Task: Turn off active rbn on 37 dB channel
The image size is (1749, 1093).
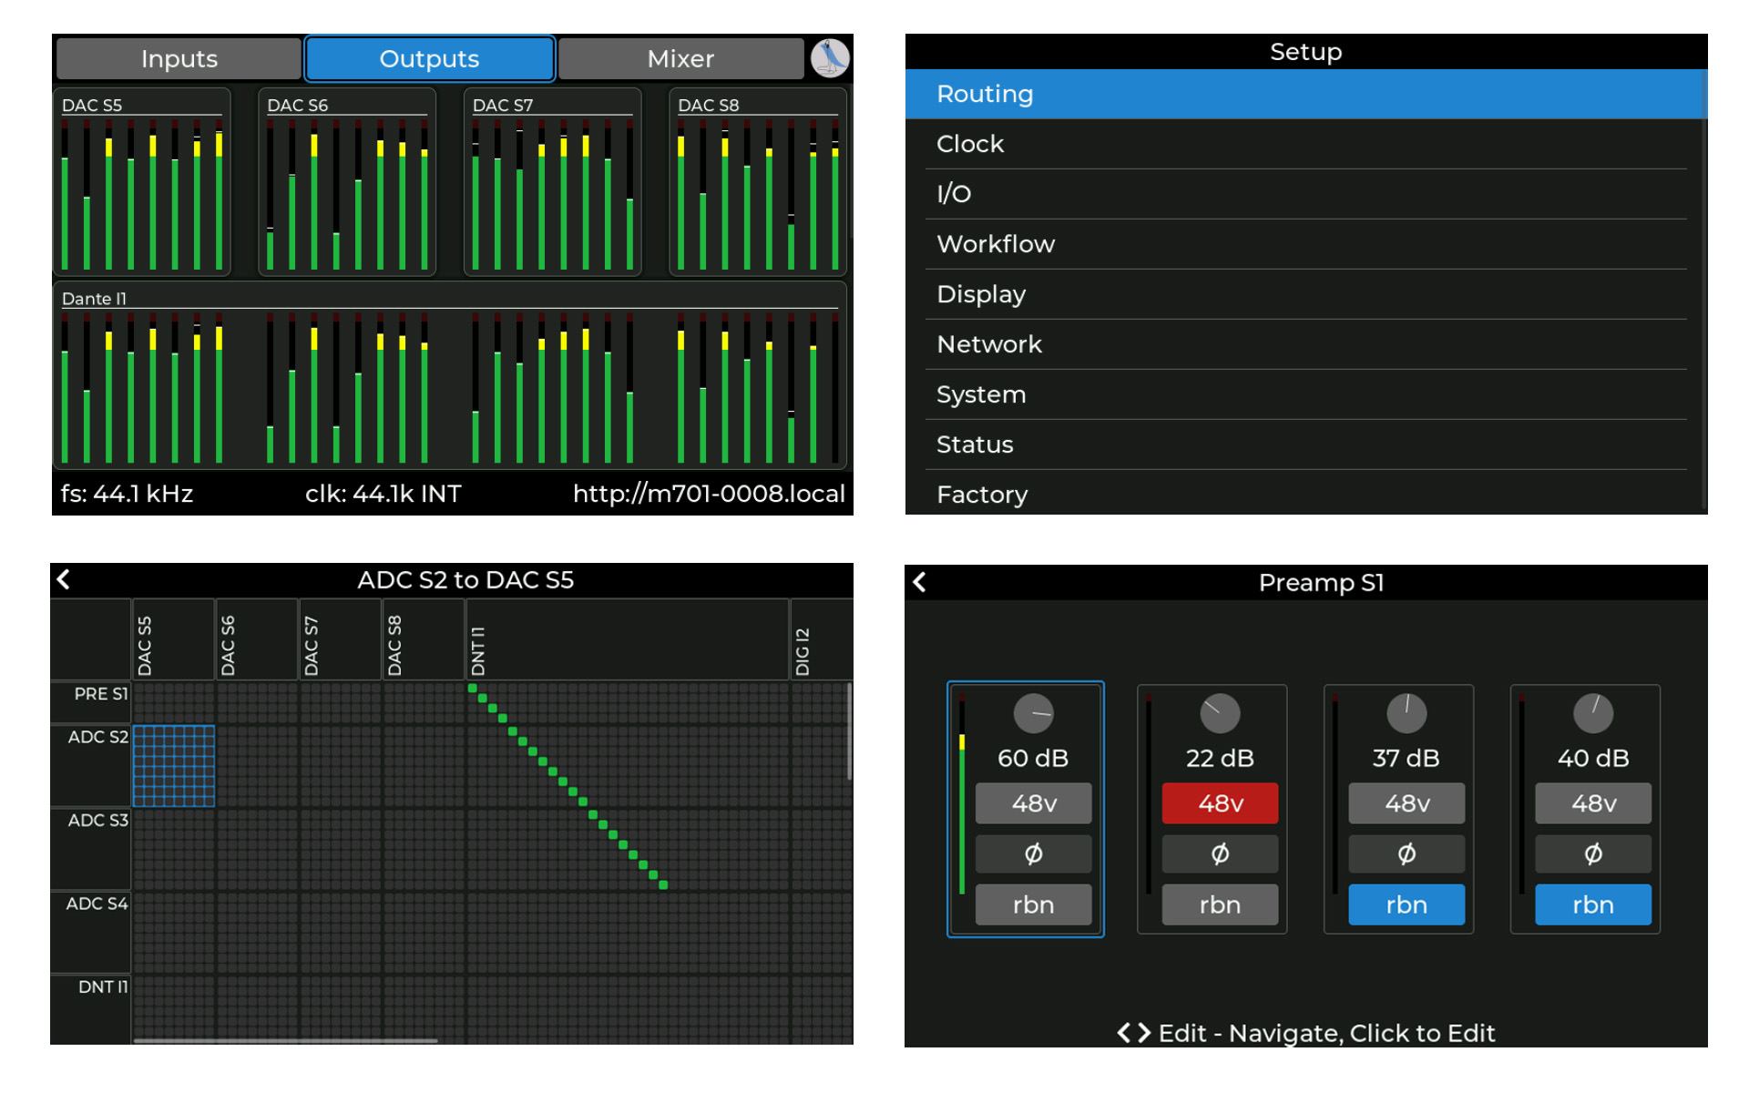Action: coord(1406,904)
